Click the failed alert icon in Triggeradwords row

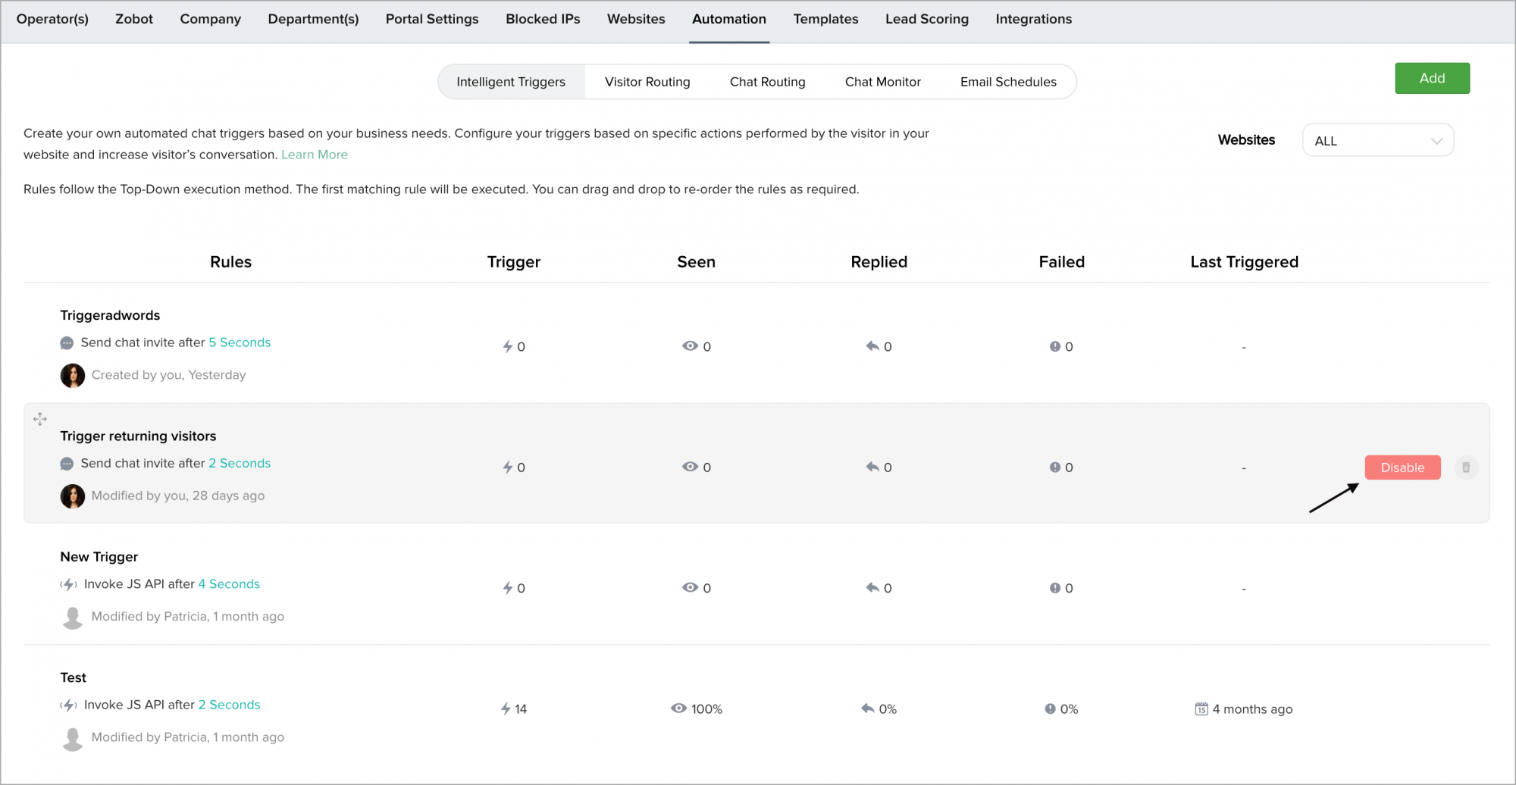point(1054,346)
